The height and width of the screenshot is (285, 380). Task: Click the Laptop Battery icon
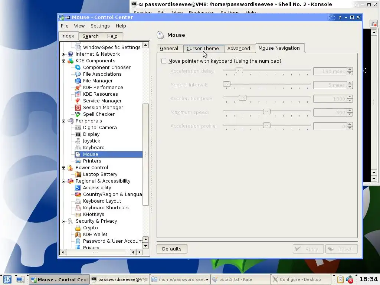point(78,174)
